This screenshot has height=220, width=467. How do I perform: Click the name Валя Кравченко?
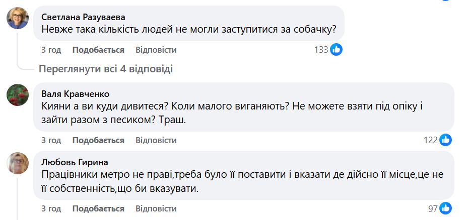(x=75, y=94)
